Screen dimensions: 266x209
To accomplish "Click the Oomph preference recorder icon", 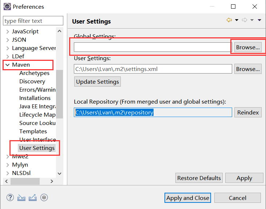I will (x=44, y=197).
